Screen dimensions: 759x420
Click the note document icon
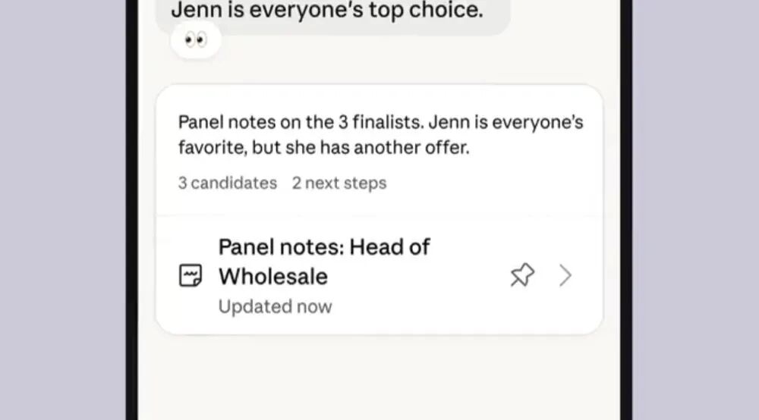191,275
